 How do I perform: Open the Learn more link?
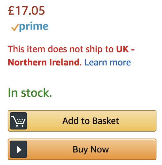click(108, 62)
